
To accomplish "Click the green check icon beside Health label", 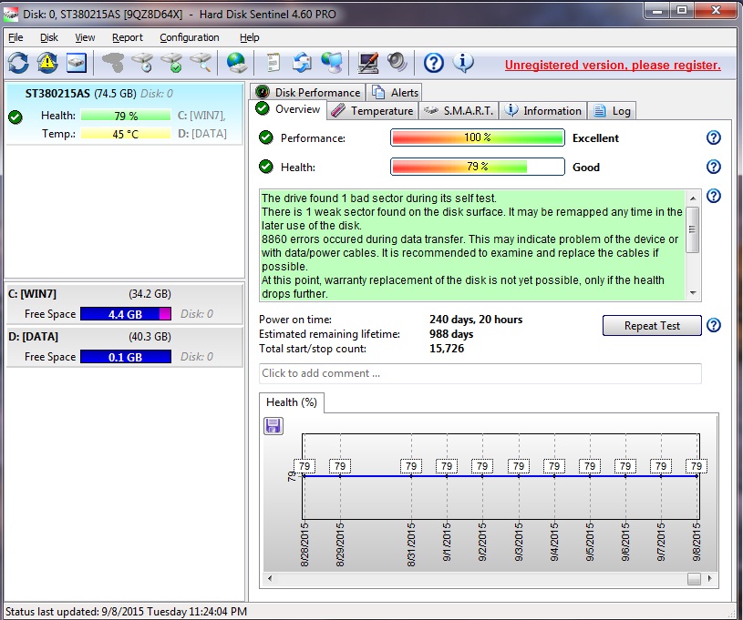I will point(266,167).
